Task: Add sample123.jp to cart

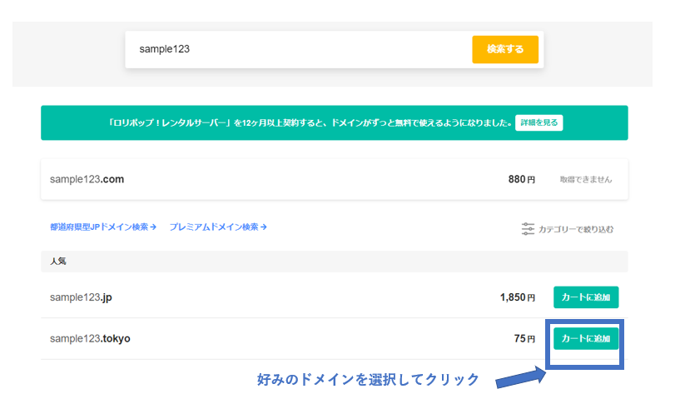Action: coord(586,297)
